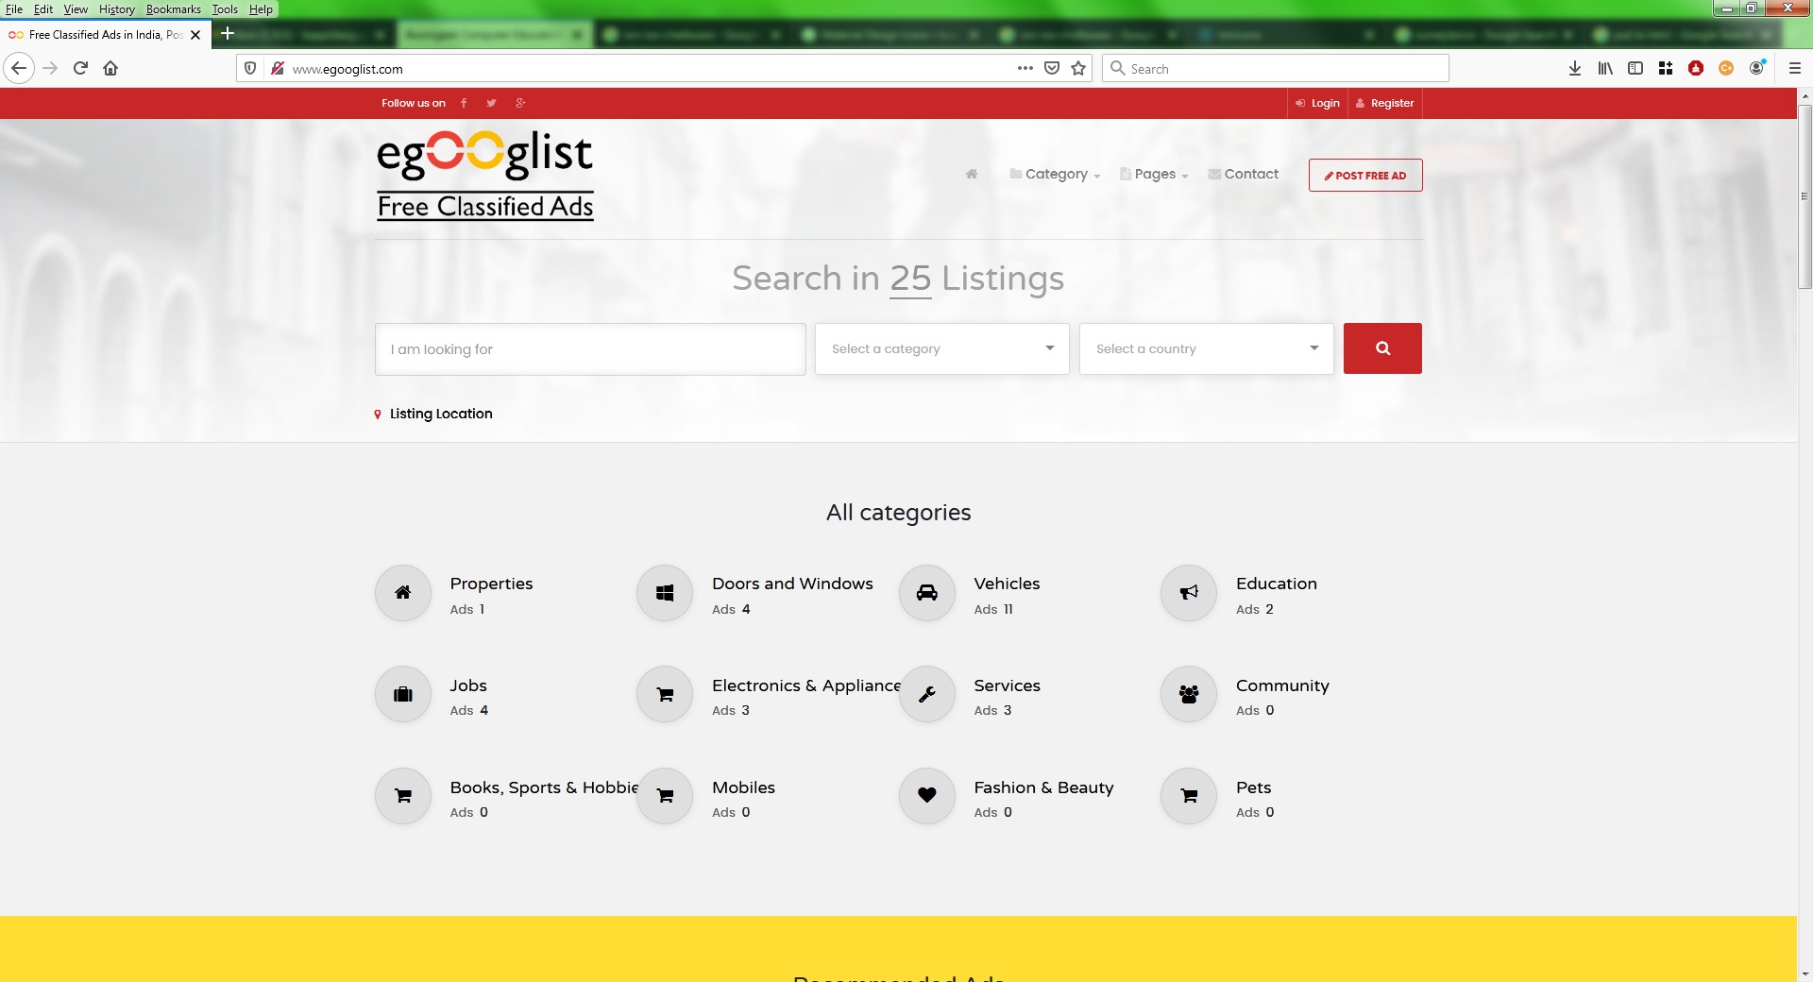Viewport: 1813px width, 982px height.
Task: Open the browser home page
Action: [x=110, y=68]
